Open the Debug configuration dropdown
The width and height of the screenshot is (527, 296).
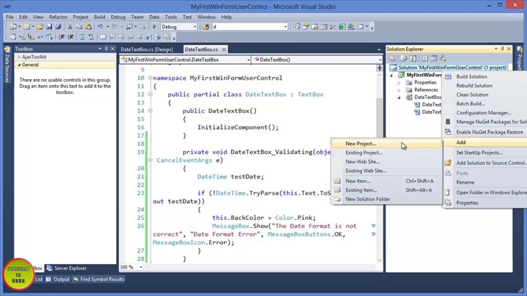pyautogui.click(x=194, y=27)
